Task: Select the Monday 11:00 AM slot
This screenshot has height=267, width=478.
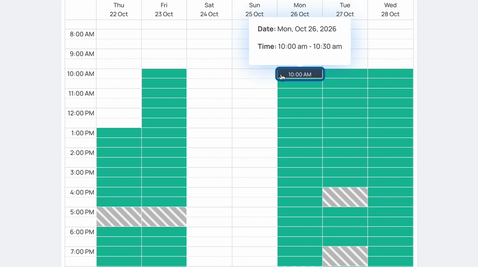Action: point(300,93)
